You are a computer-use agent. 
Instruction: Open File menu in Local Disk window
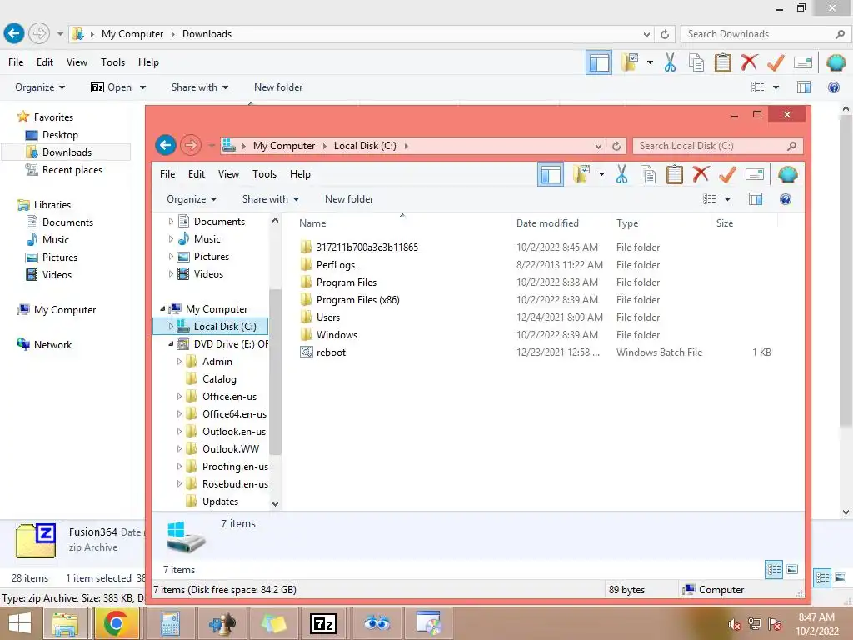(x=167, y=174)
